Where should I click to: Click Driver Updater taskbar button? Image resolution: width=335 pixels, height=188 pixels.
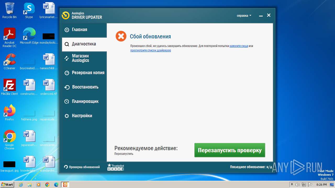coord(65,185)
